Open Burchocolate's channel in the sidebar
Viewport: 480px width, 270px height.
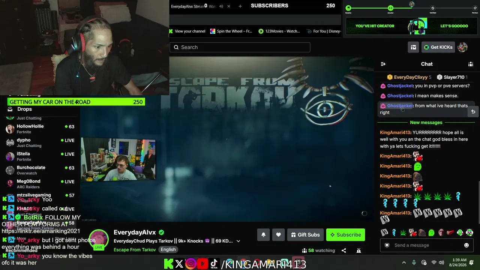(40, 170)
